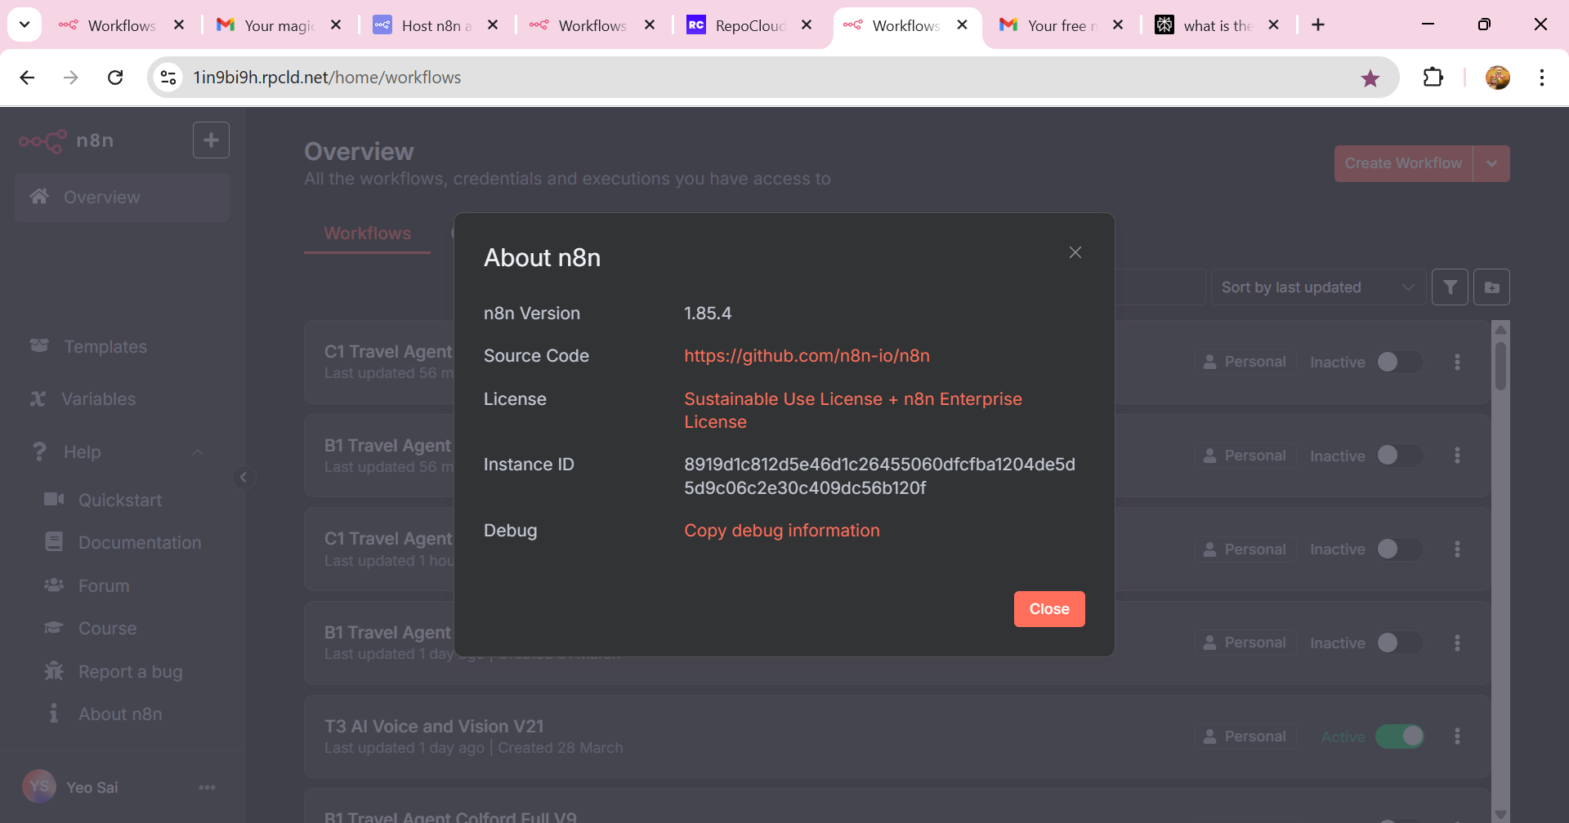
Task: Collapse the sidebar with the arrow handle
Action: point(244,478)
